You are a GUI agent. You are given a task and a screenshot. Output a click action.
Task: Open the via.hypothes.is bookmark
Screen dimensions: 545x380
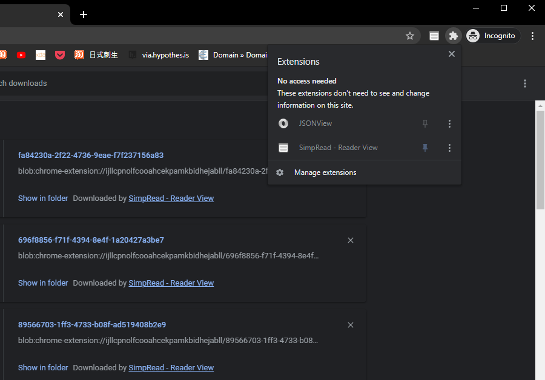[x=159, y=55]
